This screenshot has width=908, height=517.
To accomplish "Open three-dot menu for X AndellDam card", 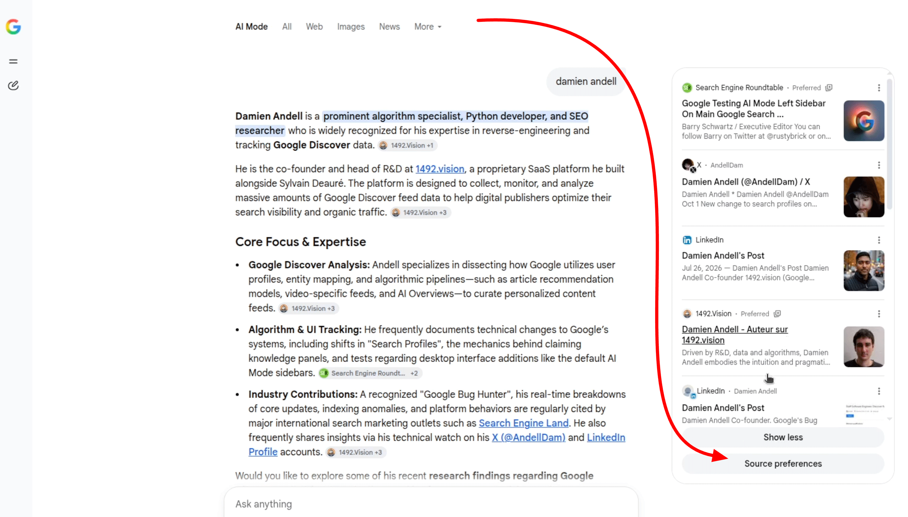I will click(x=879, y=165).
